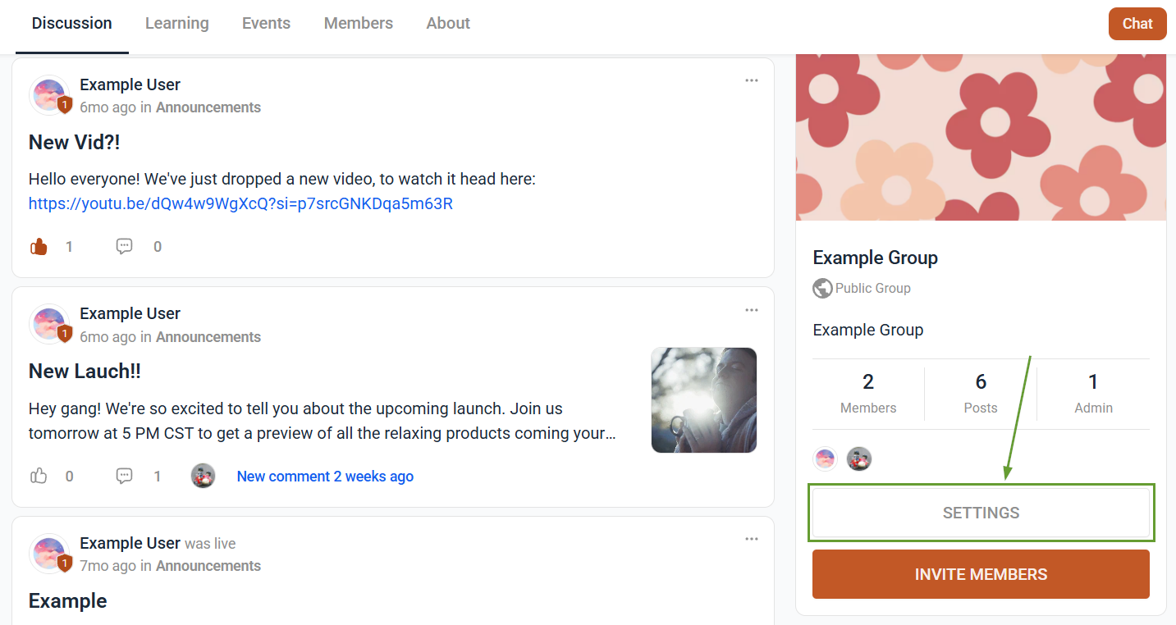Screen dimensions: 1176x625
Task: Open three-dot options on the Example live post
Action: (x=752, y=539)
